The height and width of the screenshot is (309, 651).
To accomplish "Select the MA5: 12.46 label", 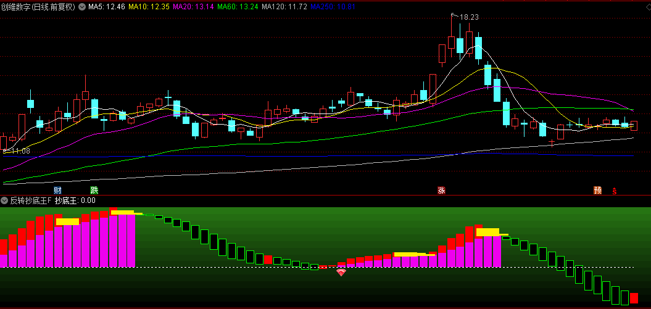I will coord(106,7).
